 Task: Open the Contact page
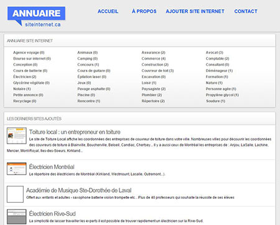(246, 11)
